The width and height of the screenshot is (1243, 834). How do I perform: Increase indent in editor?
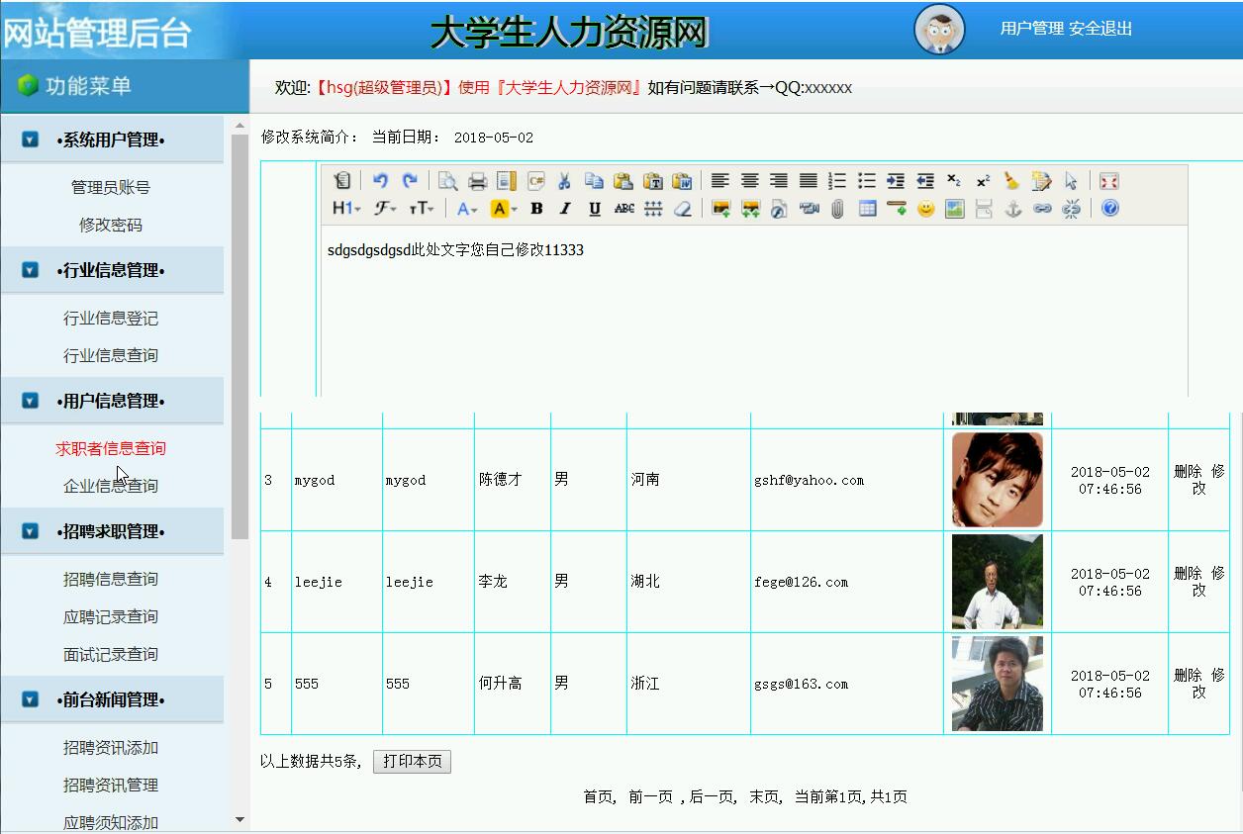(x=896, y=180)
